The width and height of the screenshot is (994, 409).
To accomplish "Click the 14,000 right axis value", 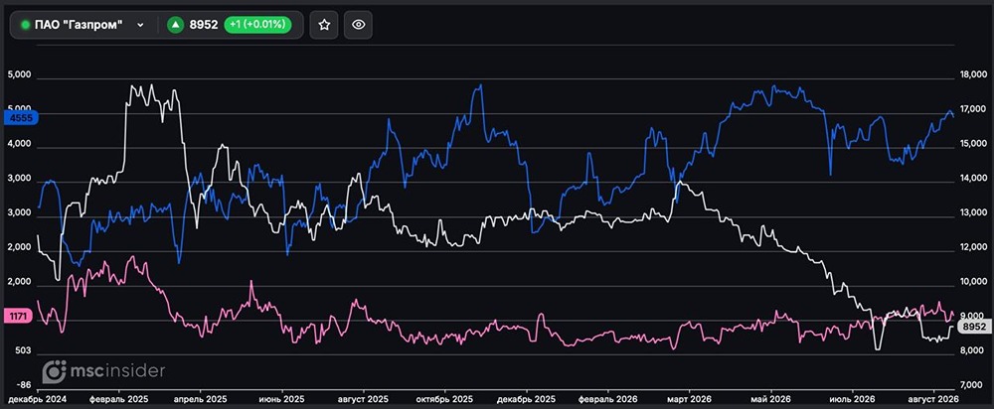I will (973, 179).
